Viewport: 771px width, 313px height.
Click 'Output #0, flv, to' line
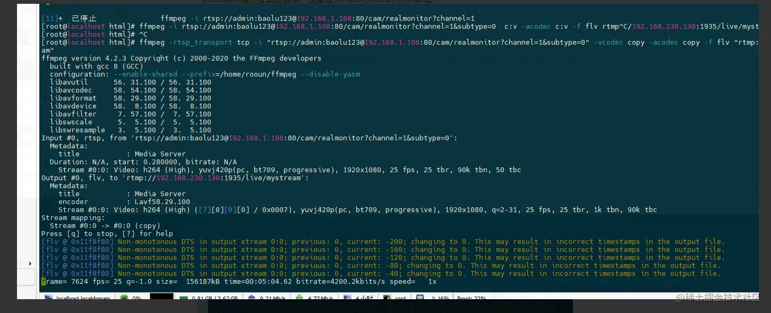pos(175,177)
